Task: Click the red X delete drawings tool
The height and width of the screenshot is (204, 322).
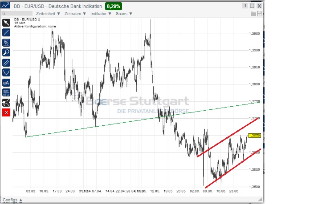Action: pos(6,112)
